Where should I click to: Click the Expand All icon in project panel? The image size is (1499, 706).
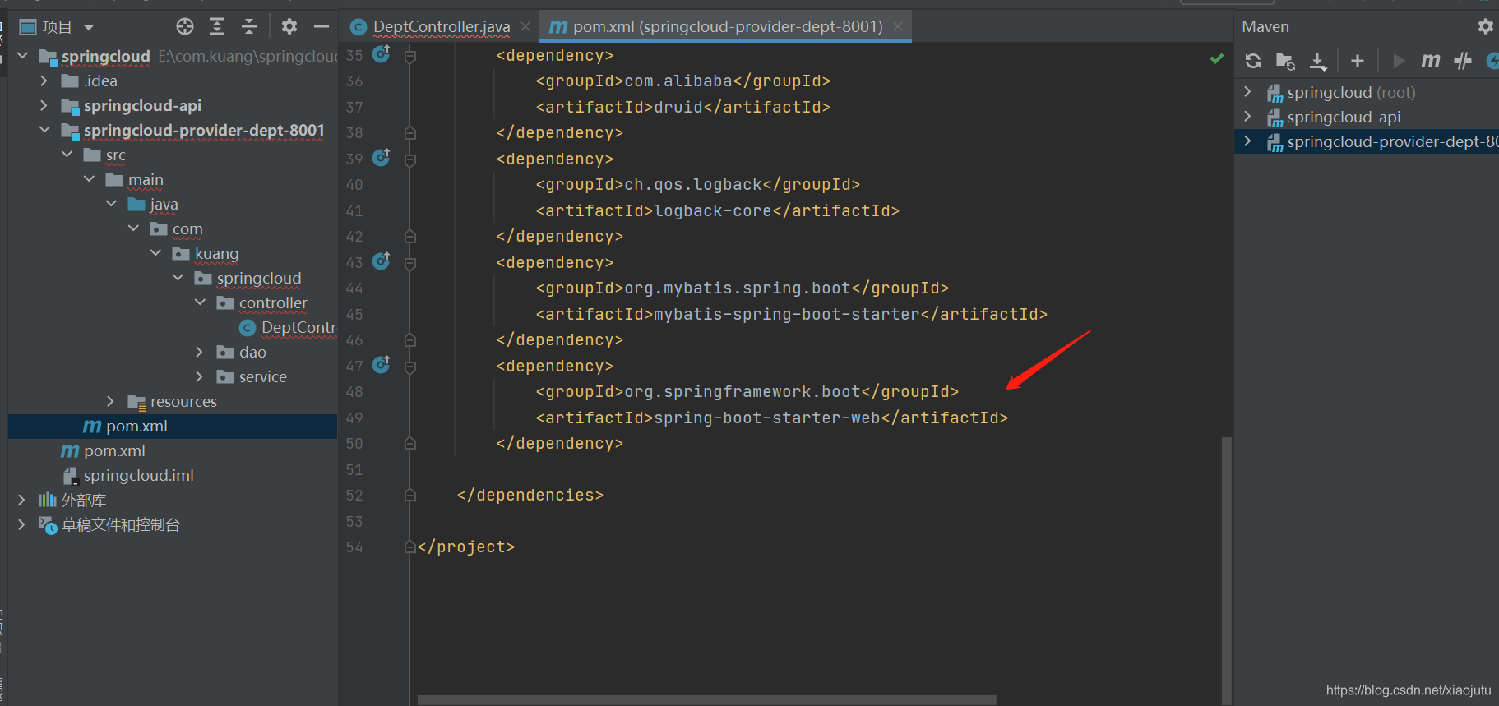pos(217,26)
